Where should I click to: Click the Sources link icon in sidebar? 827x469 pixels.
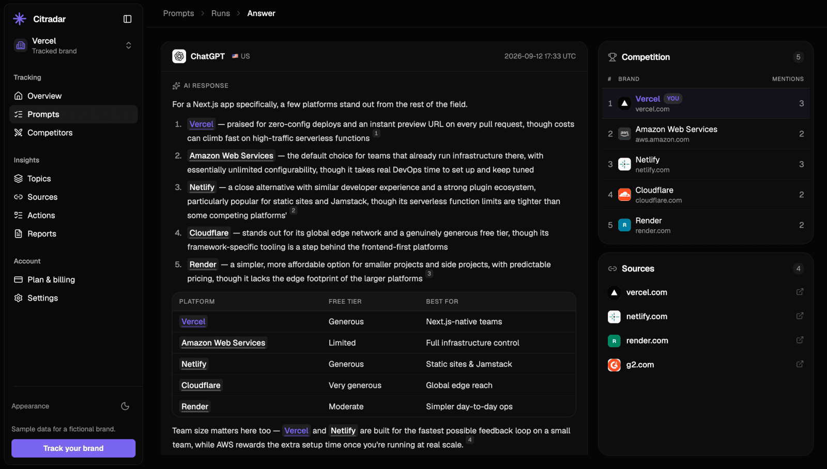(x=19, y=197)
